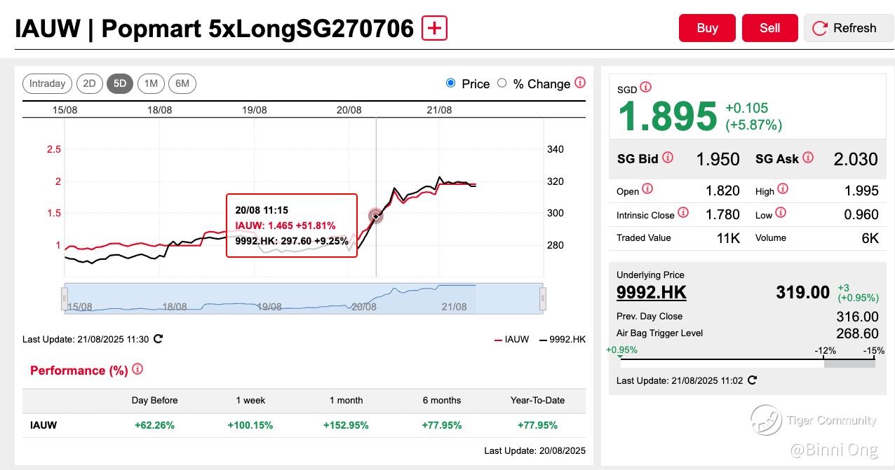This screenshot has height=470, width=895.
Task: Click the 21/08 date header on chart
Action: coord(439,110)
